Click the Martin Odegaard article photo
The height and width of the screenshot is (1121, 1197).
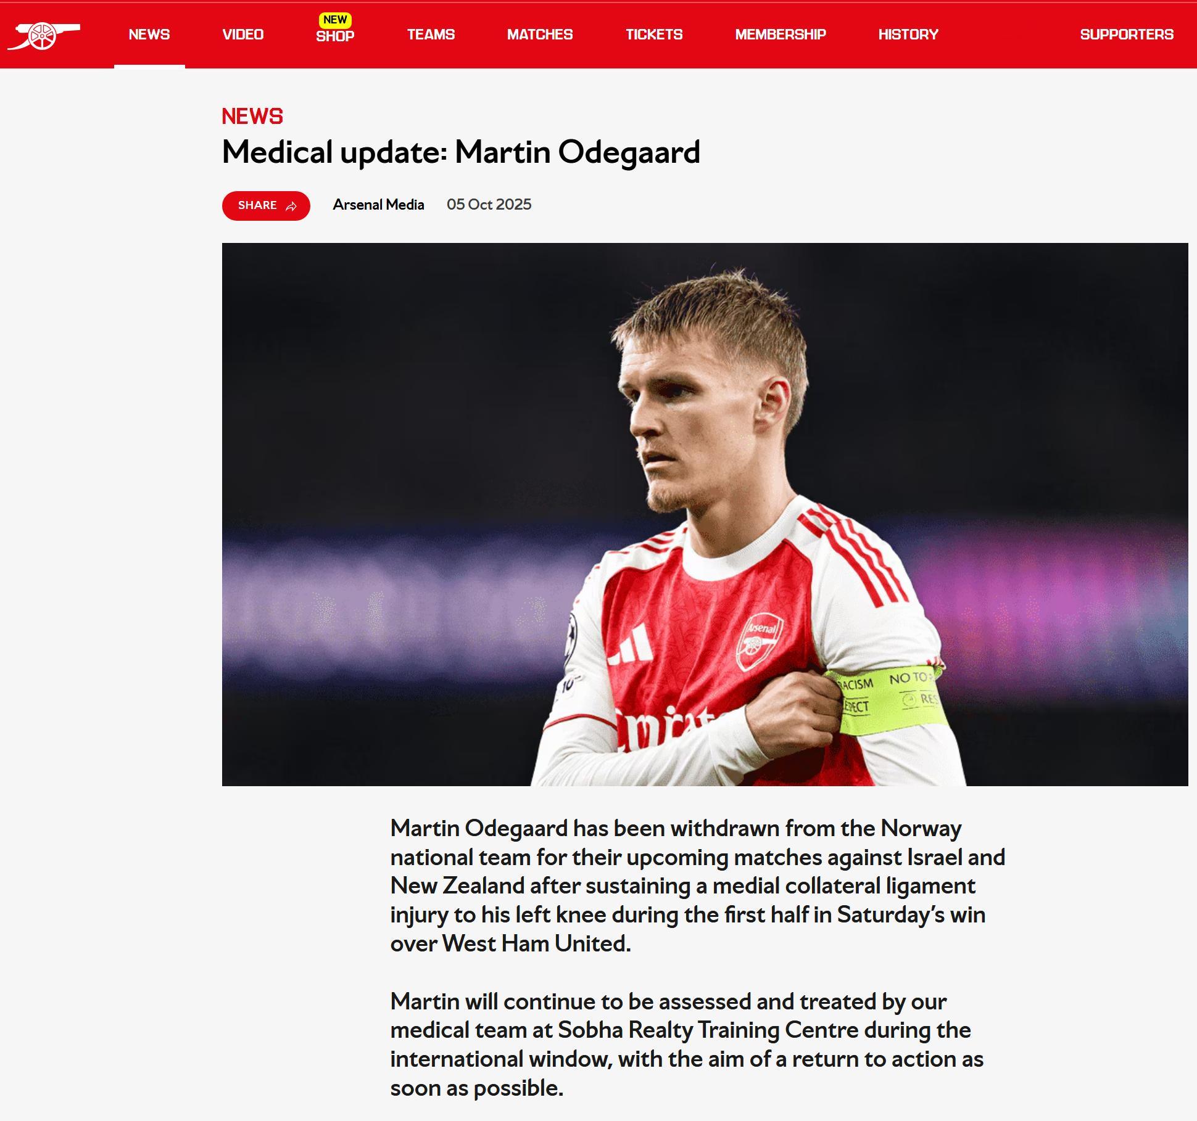pyautogui.click(x=705, y=514)
